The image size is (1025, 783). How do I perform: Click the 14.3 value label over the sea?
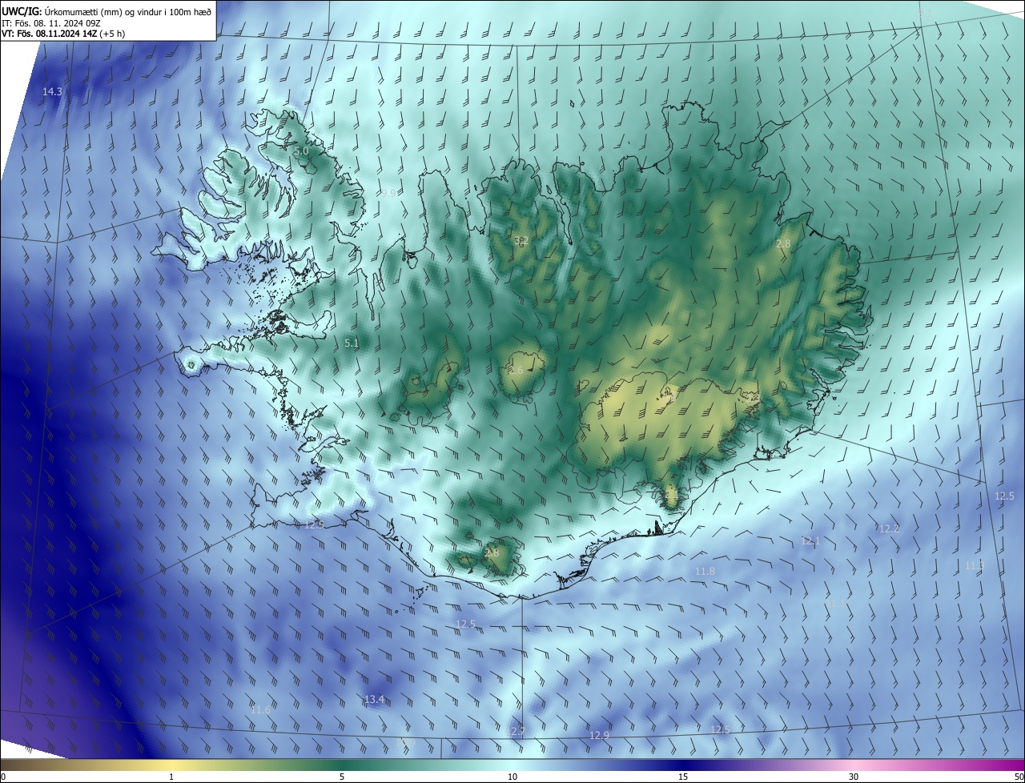tap(52, 92)
